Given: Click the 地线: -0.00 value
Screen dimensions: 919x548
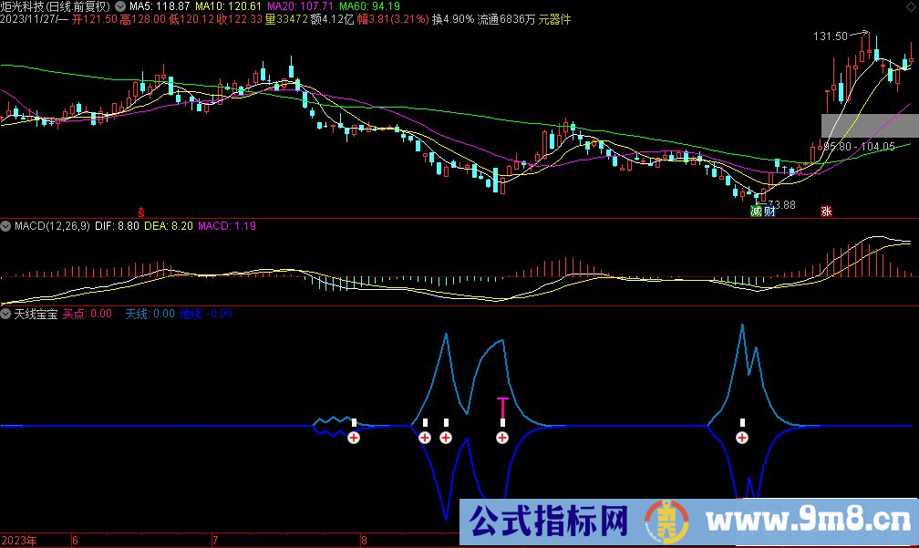Looking at the screenshot, I should click(x=206, y=314).
